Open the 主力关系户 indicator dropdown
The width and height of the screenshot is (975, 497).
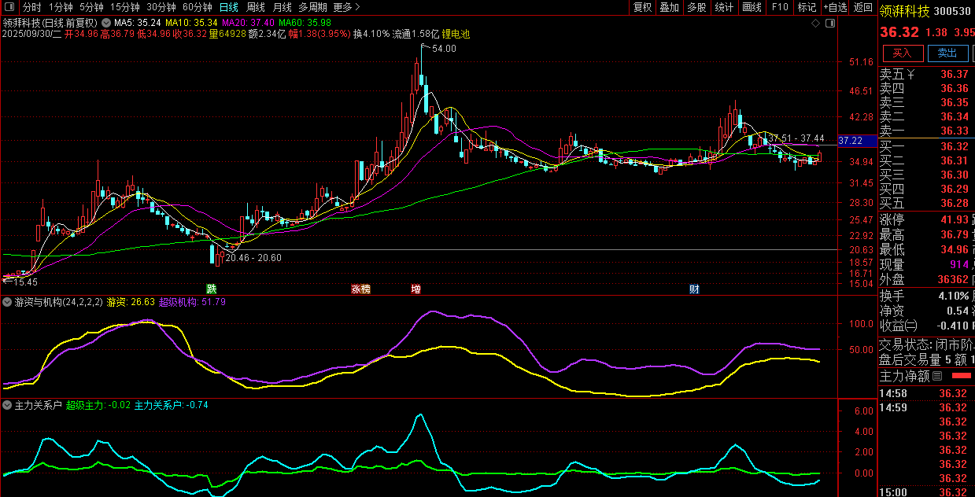tap(8, 406)
